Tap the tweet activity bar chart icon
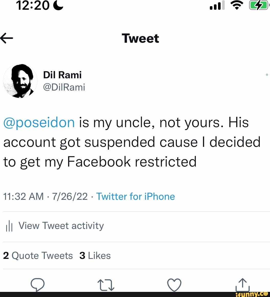Viewport: 270px width, 297px height. [9, 226]
